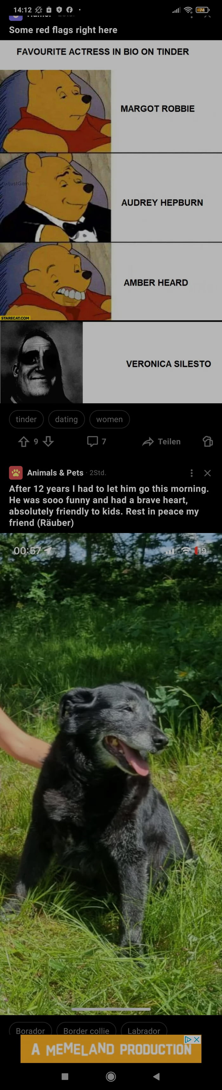
Task: Tap the Android home button
Action: click(111, 1076)
